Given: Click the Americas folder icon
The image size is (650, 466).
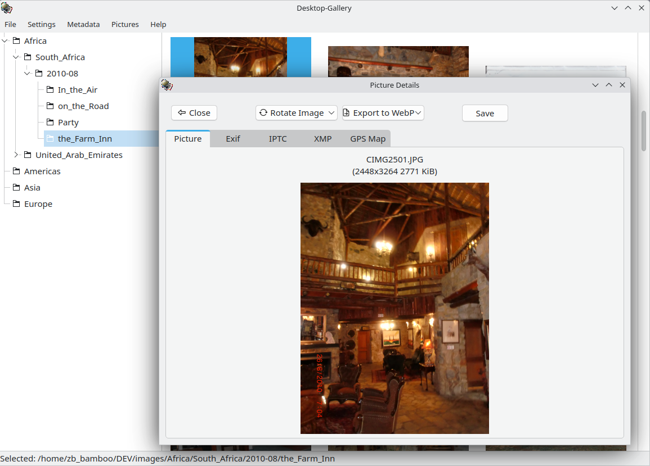Looking at the screenshot, I should pos(16,171).
